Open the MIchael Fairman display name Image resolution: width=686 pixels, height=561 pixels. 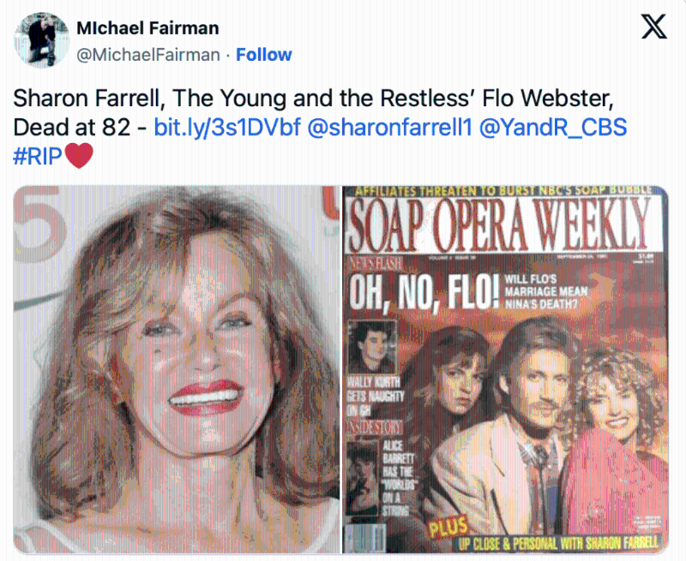tap(147, 28)
